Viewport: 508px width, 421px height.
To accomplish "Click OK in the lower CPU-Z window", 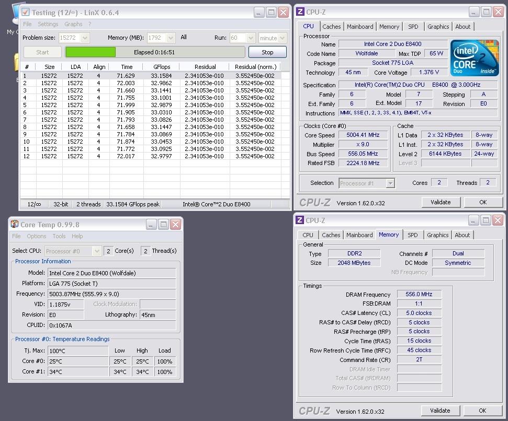I will pos(482,411).
